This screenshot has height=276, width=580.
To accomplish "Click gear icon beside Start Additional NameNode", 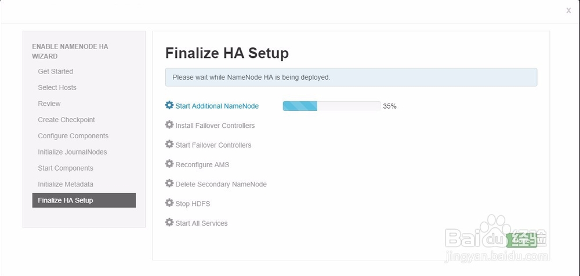I will click(x=169, y=105).
